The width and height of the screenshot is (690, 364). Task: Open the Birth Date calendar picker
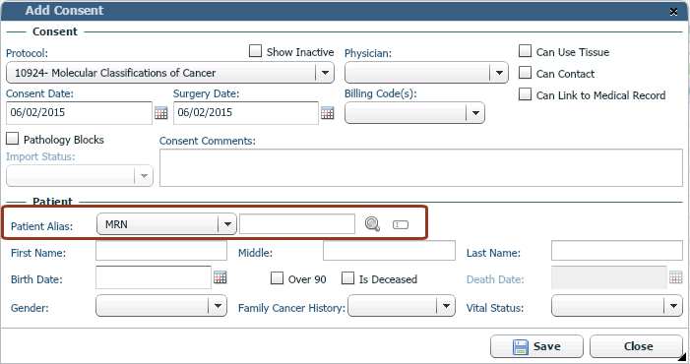click(220, 277)
